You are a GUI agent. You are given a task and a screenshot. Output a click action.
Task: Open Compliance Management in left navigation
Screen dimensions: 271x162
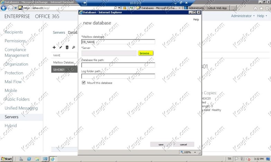[x=17, y=52]
